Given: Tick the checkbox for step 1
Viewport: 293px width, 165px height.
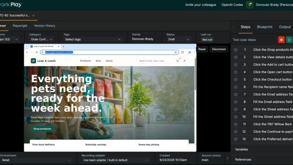Looking at the screenshot, I should (x=236, y=50).
